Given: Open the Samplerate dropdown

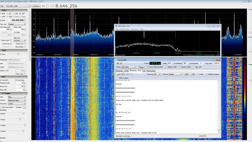Looking at the screenshot, I should tap(17, 60).
